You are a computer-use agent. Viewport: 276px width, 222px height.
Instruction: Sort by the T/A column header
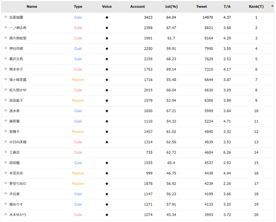[x=227, y=6]
